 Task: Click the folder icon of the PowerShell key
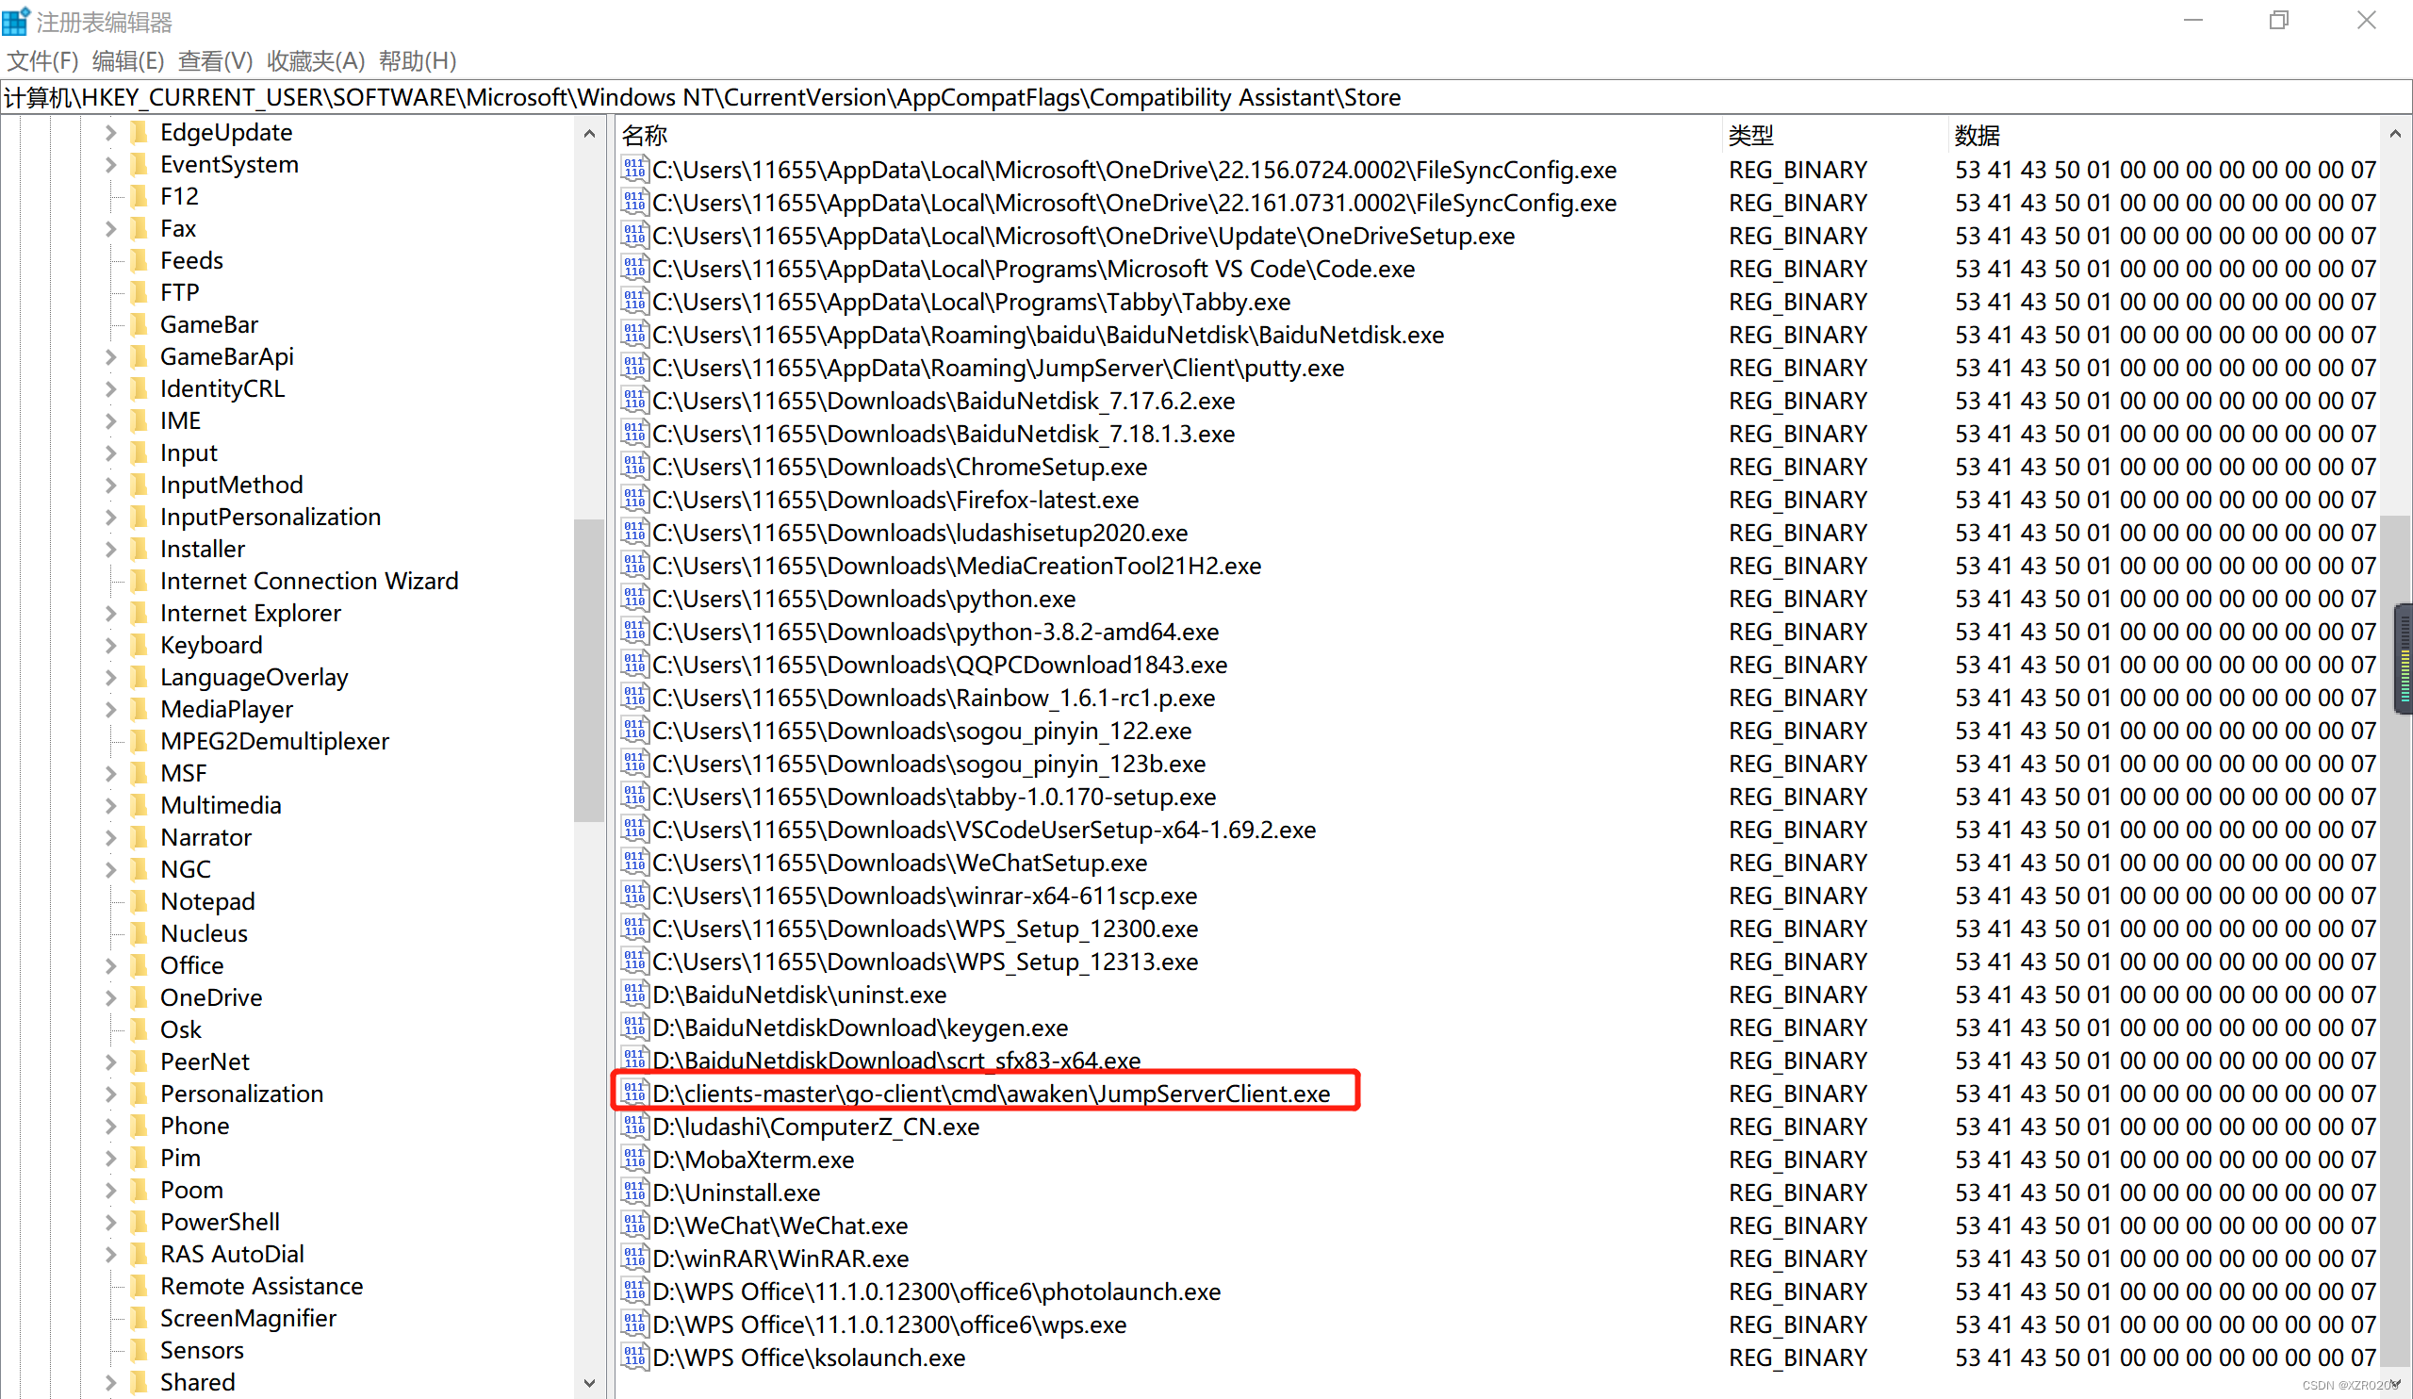140,1222
